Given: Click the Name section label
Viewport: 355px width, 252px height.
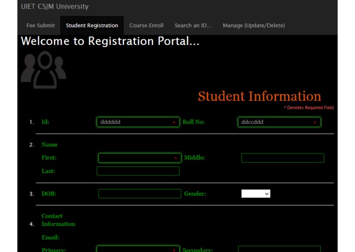Looking at the screenshot, I should click(x=50, y=145).
